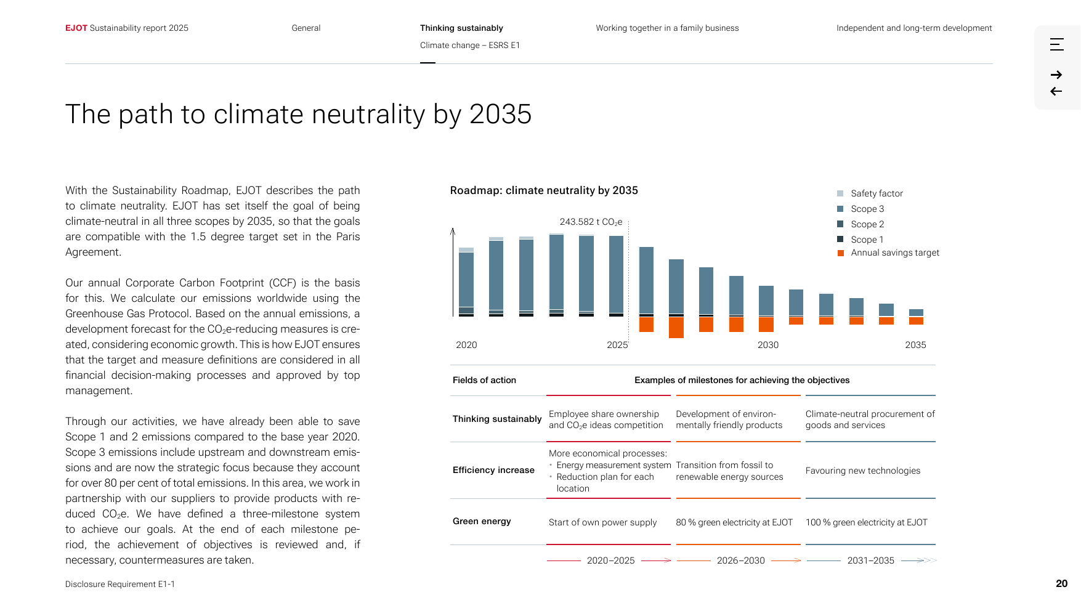Image resolution: width=1081 pixels, height=611 pixels.
Task: Click Transition from fossil to renewable cell
Action: pyautogui.click(x=729, y=471)
